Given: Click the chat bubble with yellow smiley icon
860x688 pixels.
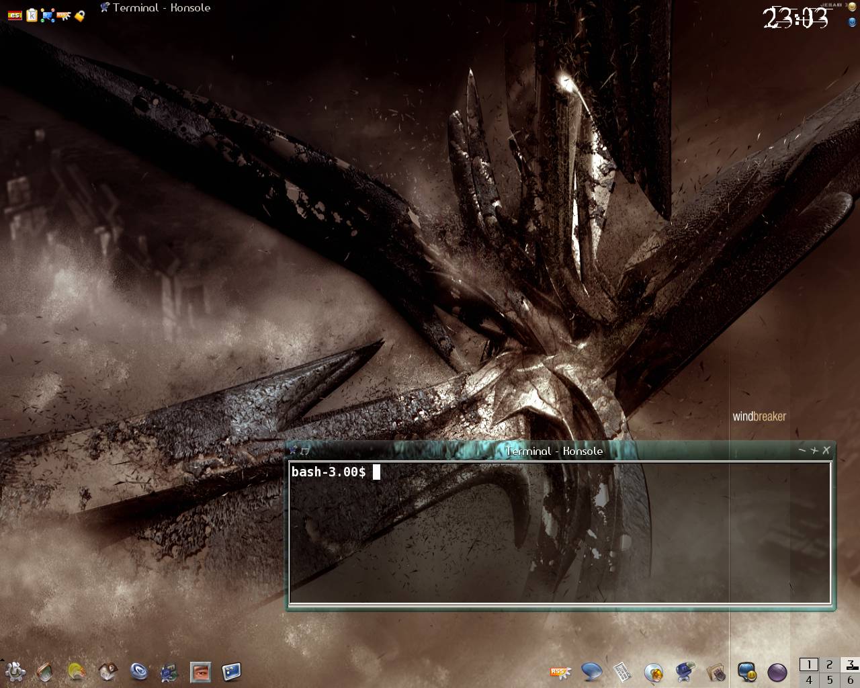Looking at the screenshot, I should point(746,671).
